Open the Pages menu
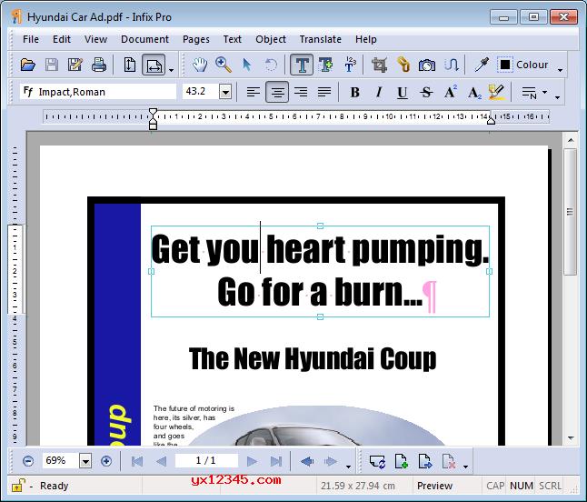 195,39
